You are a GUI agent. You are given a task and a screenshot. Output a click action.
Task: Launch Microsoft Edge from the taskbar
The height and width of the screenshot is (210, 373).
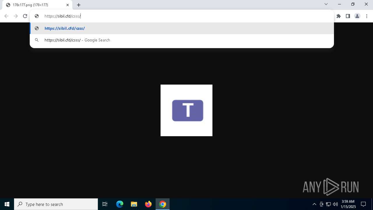pos(120,204)
